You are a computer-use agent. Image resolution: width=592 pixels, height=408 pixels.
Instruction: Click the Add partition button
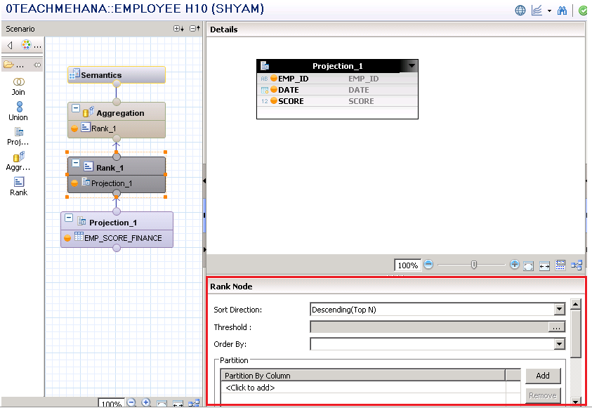543,376
